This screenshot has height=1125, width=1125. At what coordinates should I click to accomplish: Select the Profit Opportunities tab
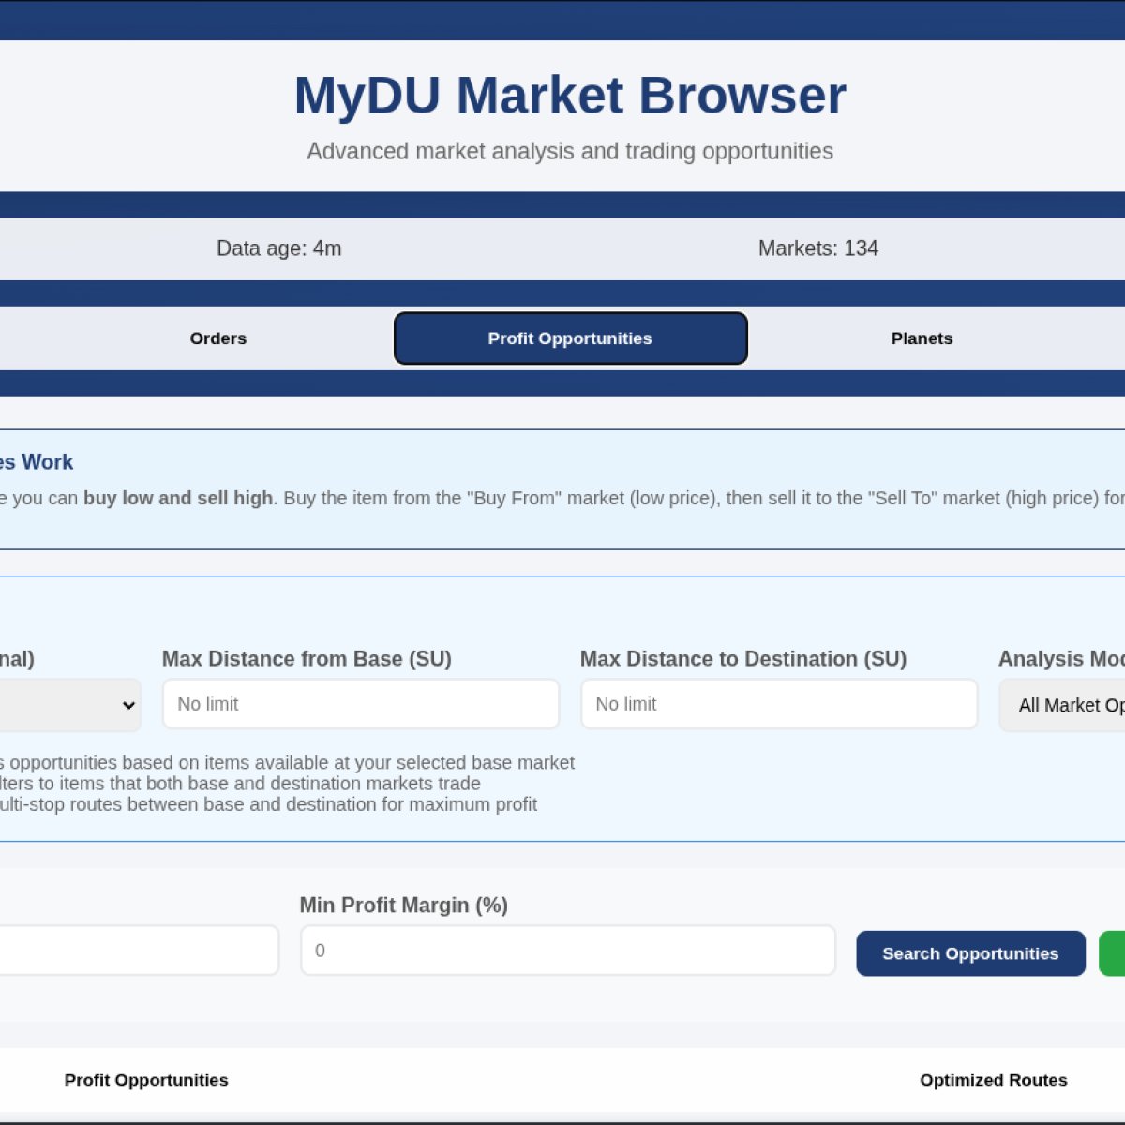coord(570,338)
